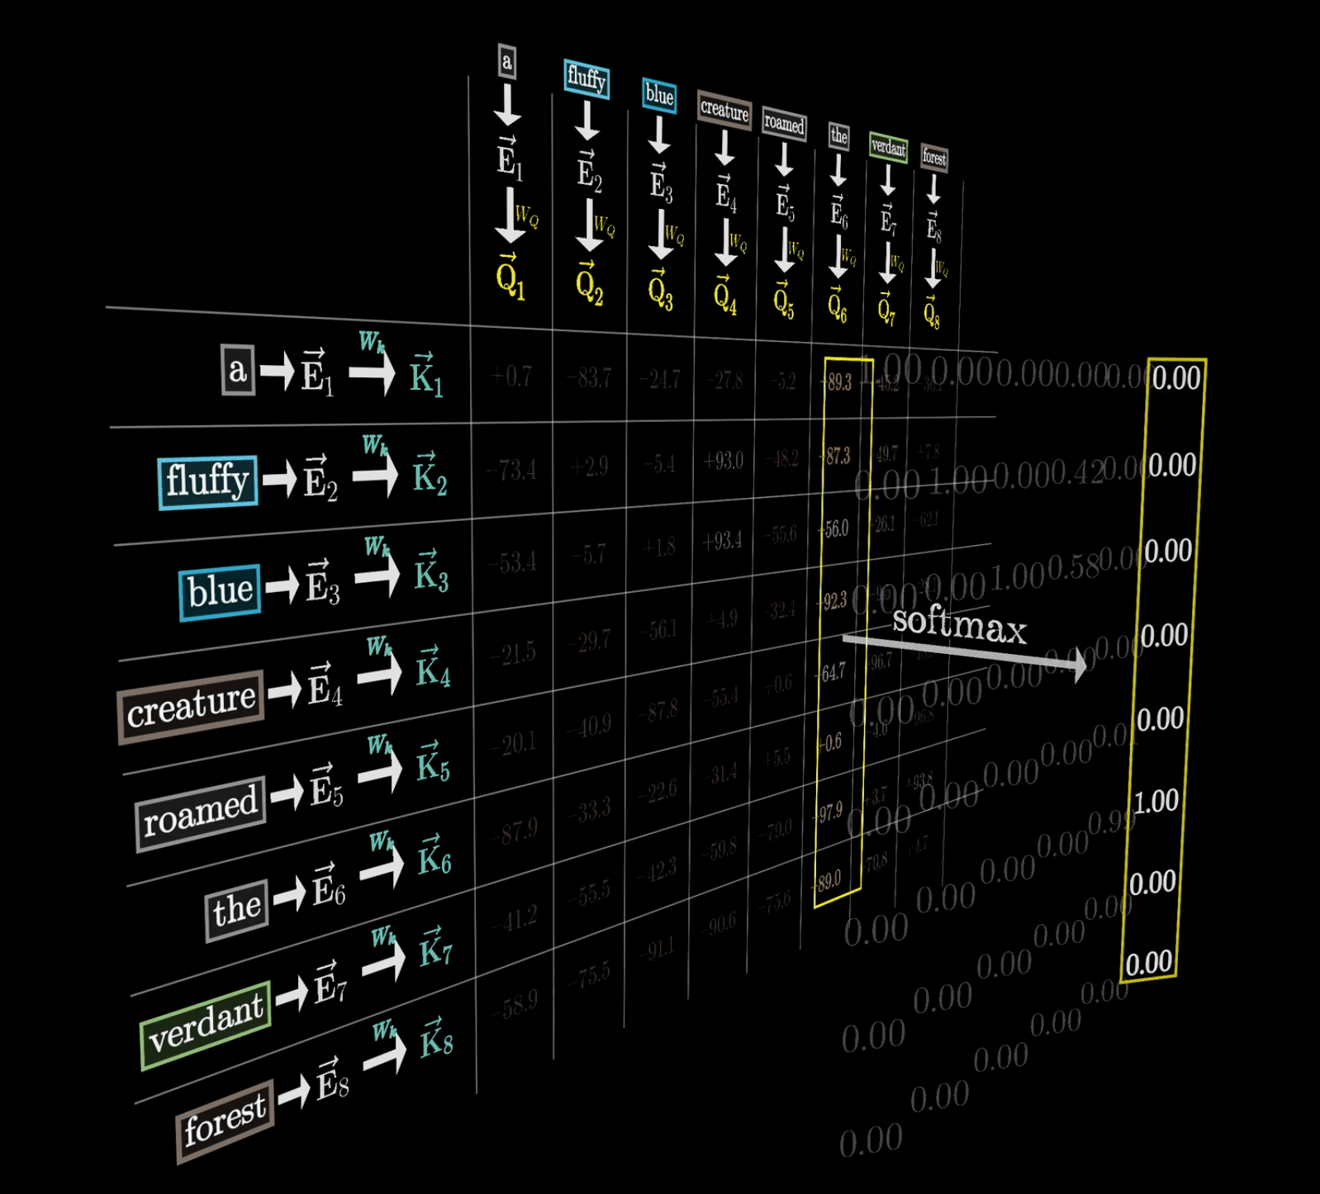
Task: Select the 'creature' word box in the row labels
Action: [191, 707]
